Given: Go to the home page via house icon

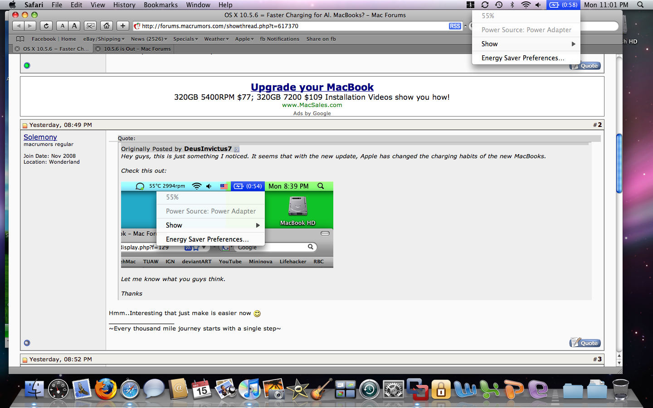Looking at the screenshot, I should pos(107,26).
